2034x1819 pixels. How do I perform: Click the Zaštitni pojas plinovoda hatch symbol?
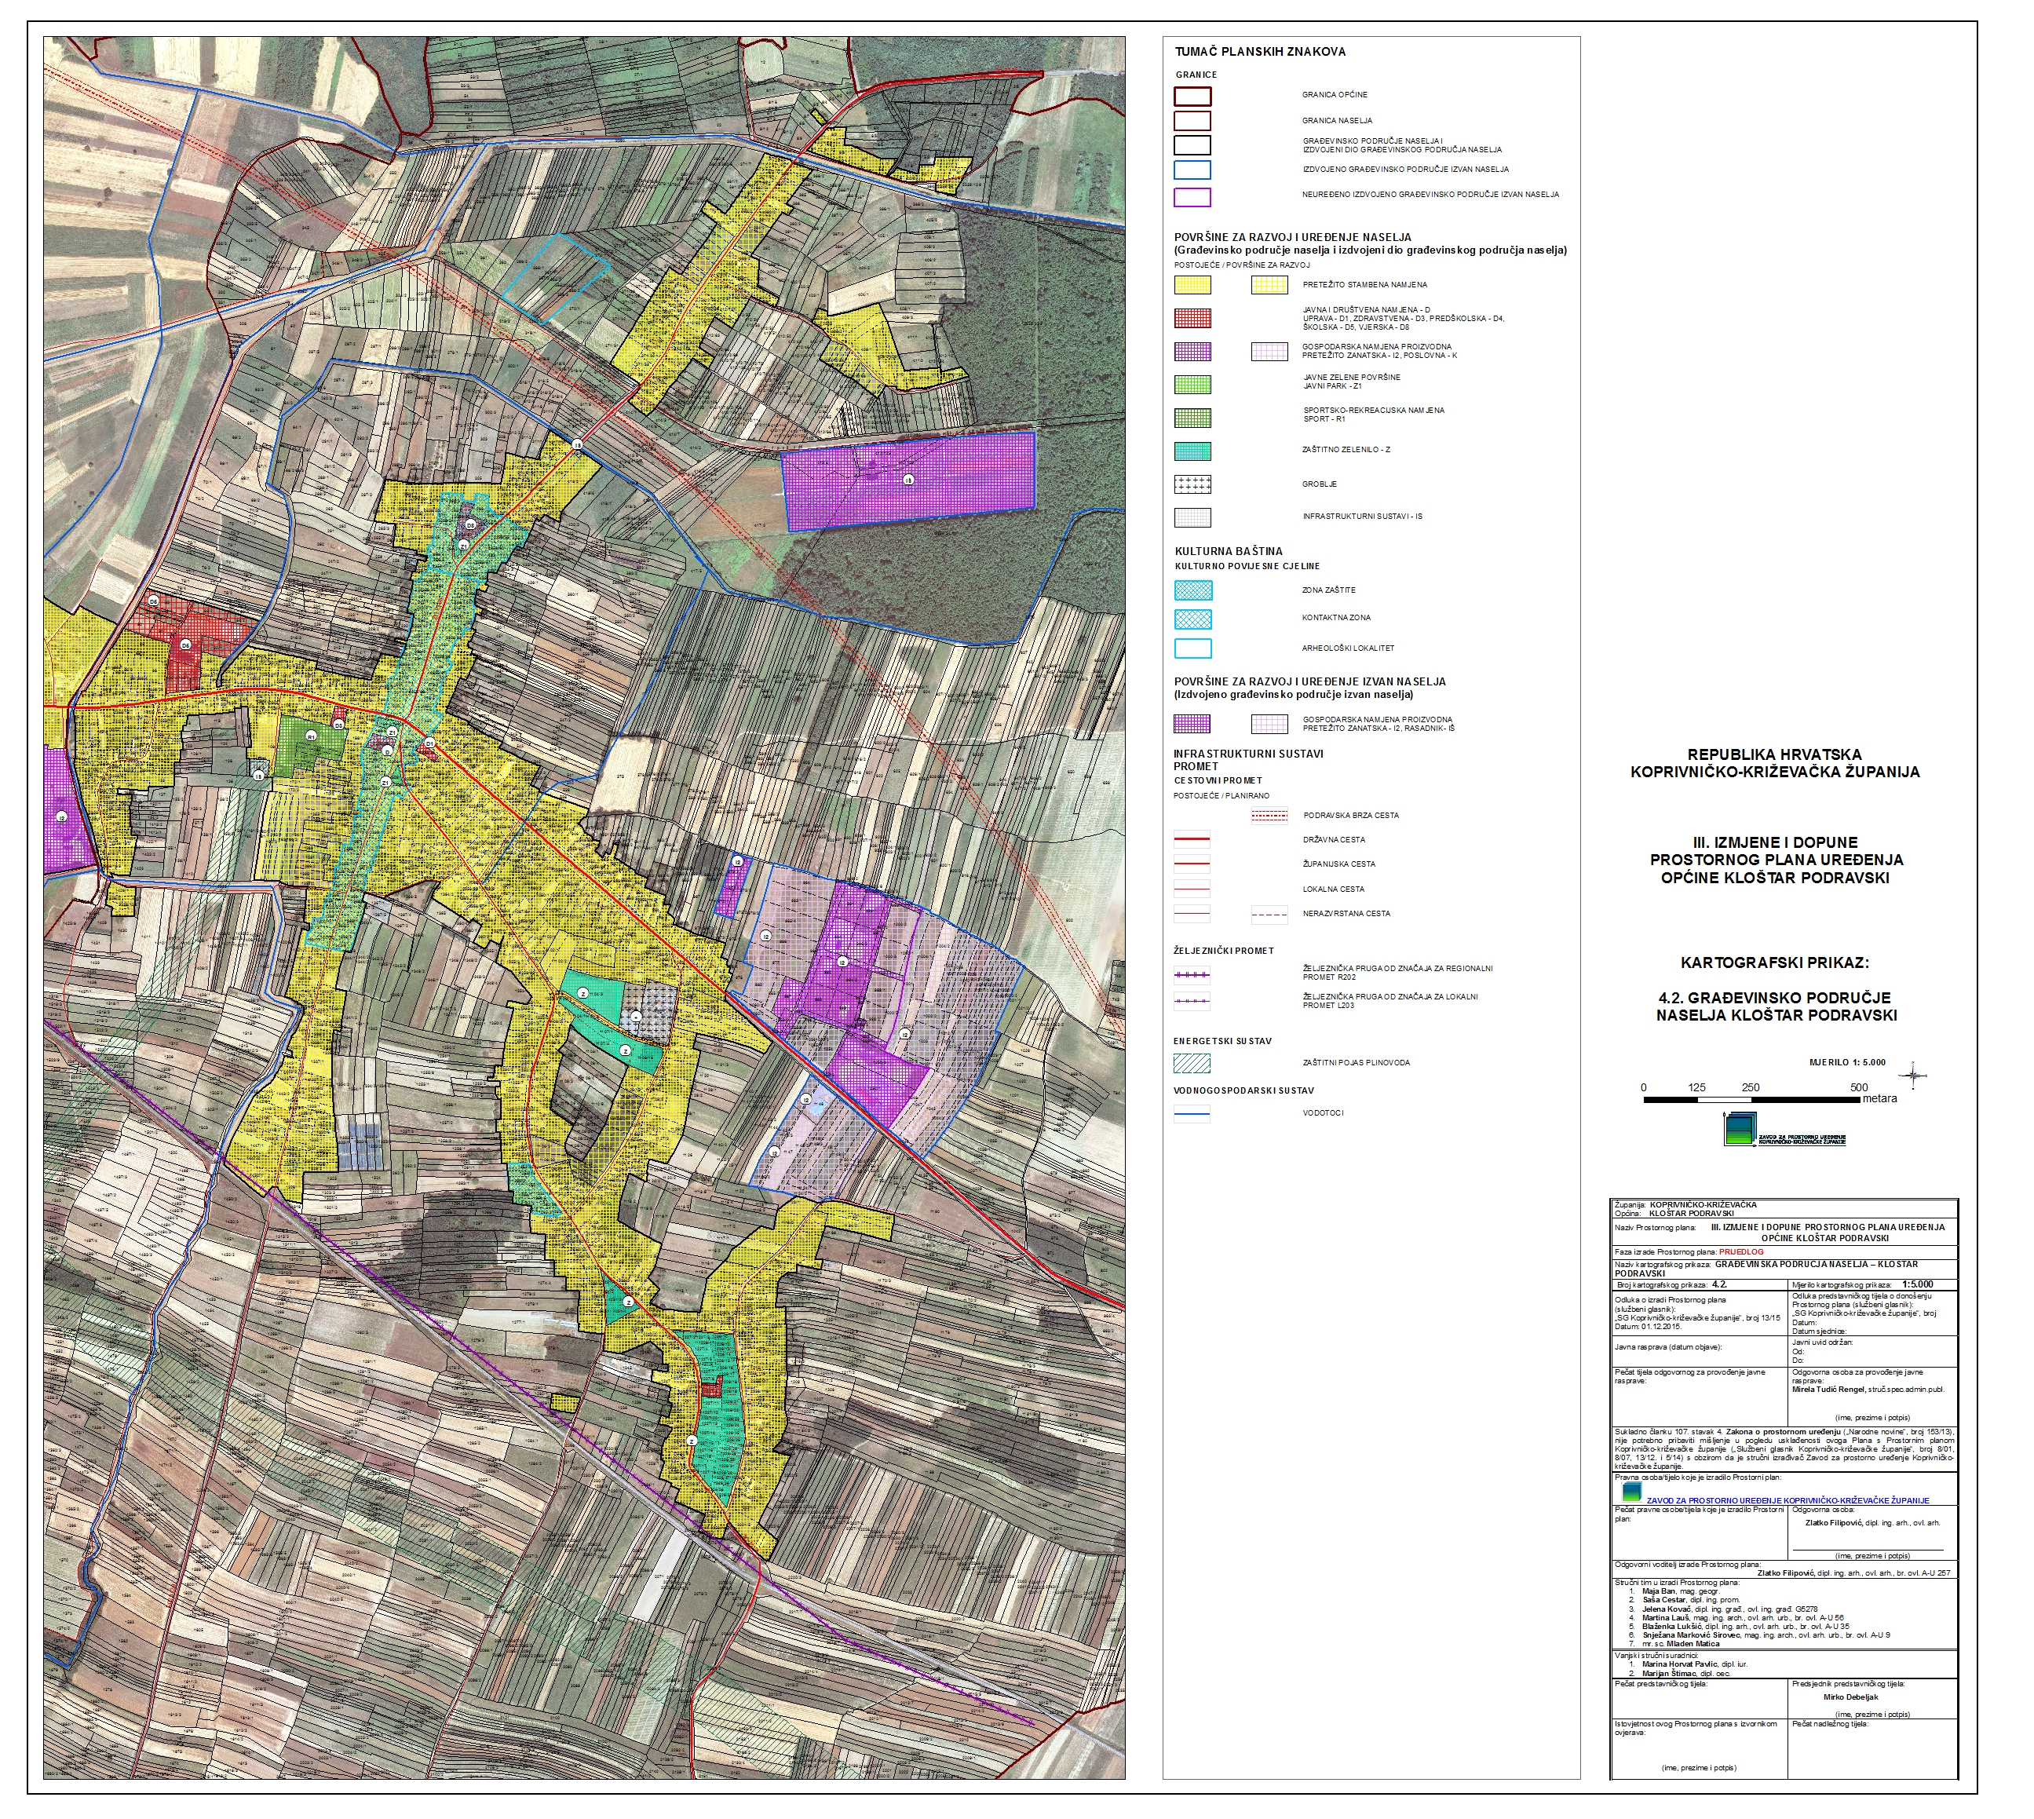[x=1192, y=1064]
